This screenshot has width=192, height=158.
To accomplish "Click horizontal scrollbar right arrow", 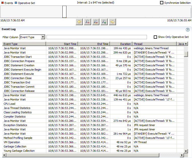I will tap(182, 155).
